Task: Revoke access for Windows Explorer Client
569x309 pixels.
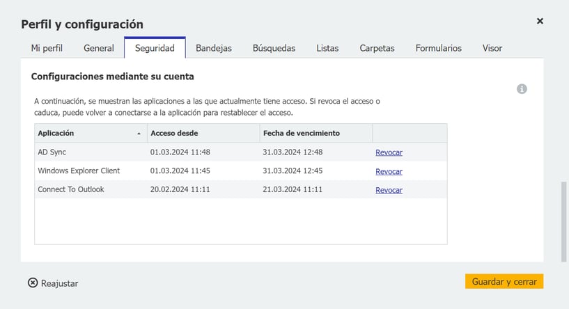Action: click(x=389, y=171)
